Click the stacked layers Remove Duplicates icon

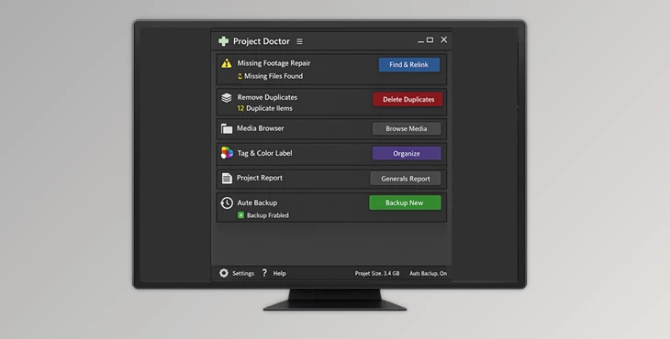[227, 98]
